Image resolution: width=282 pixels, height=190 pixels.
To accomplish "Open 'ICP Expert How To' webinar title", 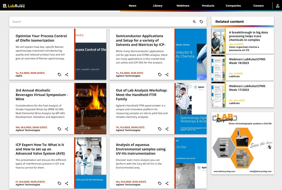I will (40, 149).
